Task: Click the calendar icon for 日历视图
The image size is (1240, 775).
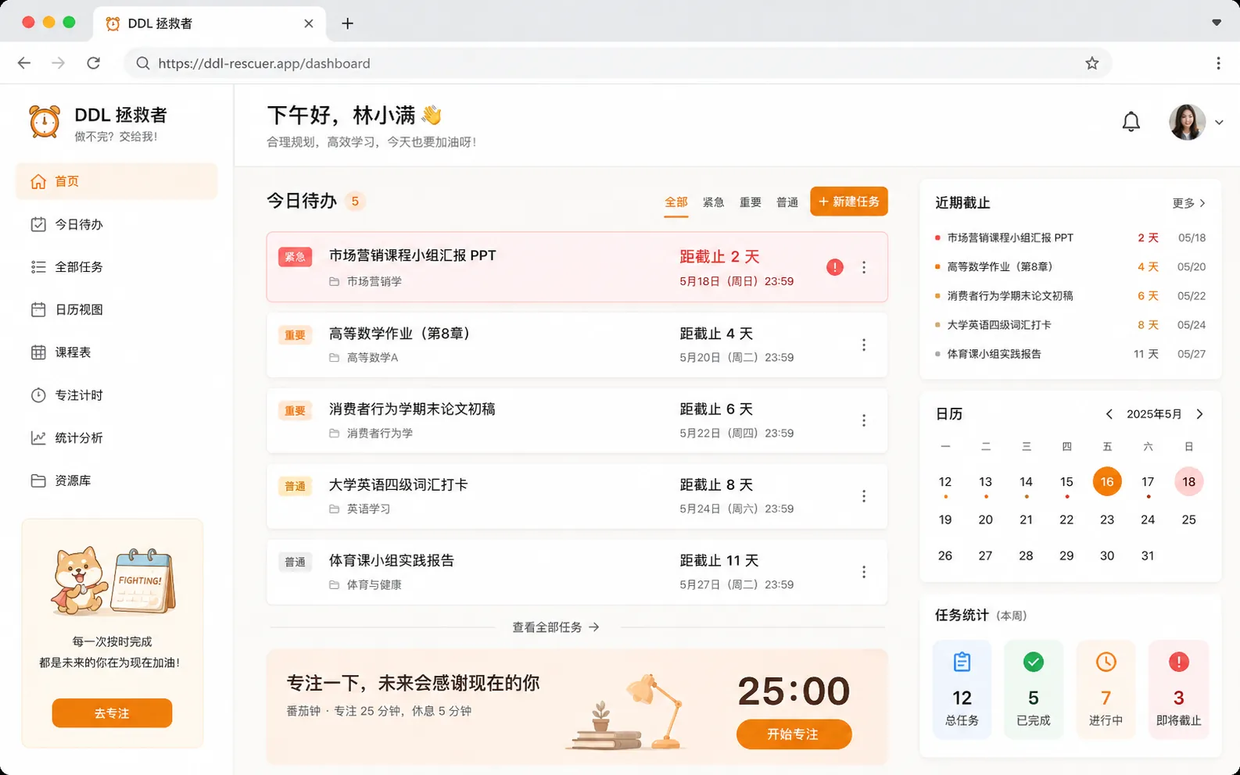Action: (38, 309)
